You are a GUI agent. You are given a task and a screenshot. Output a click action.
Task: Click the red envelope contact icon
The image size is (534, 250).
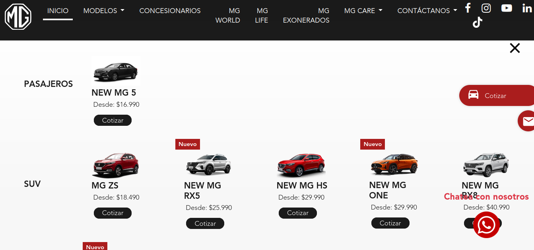tap(527, 121)
